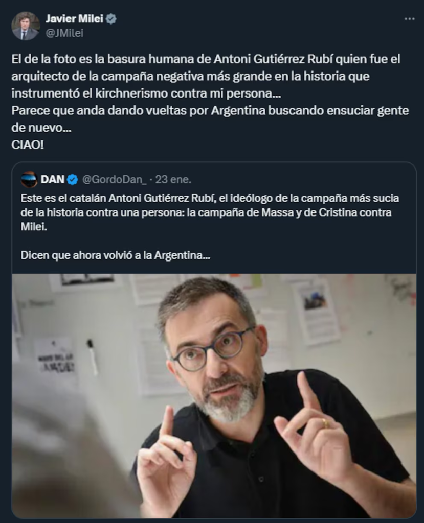Viewport: 424px width, 523px height.
Task: Open Javier Milei's profile picture
Action: coord(26,26)
